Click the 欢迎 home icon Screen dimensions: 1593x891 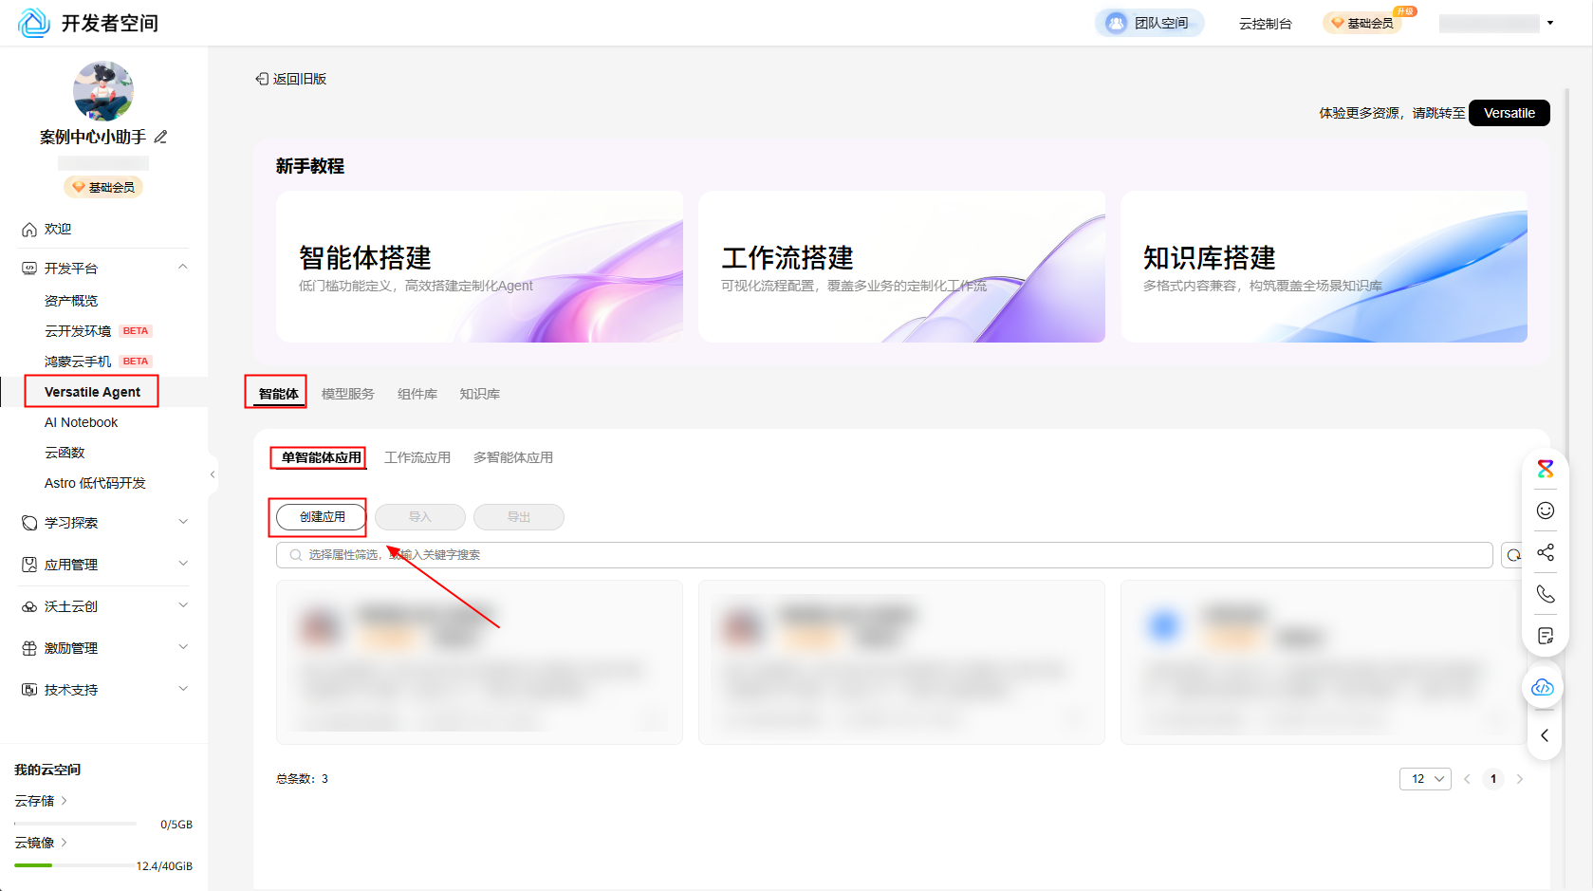click(x=29, y=230)
